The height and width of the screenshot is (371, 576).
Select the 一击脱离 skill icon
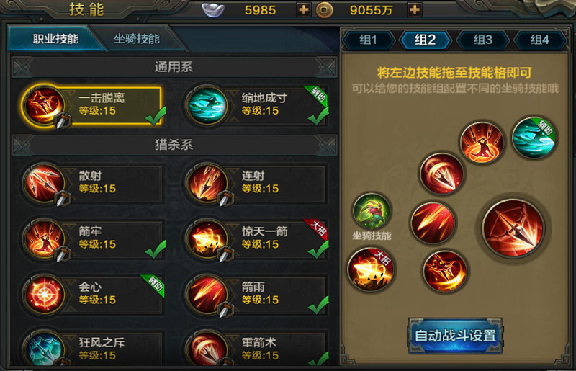44,105
